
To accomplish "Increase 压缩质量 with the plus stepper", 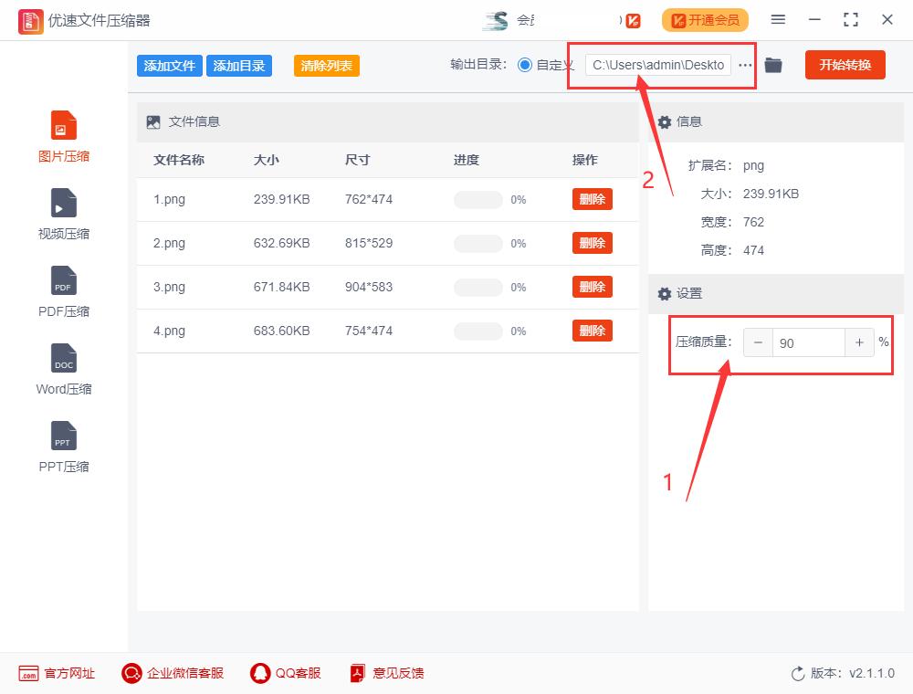I will (x=859, y=342).
